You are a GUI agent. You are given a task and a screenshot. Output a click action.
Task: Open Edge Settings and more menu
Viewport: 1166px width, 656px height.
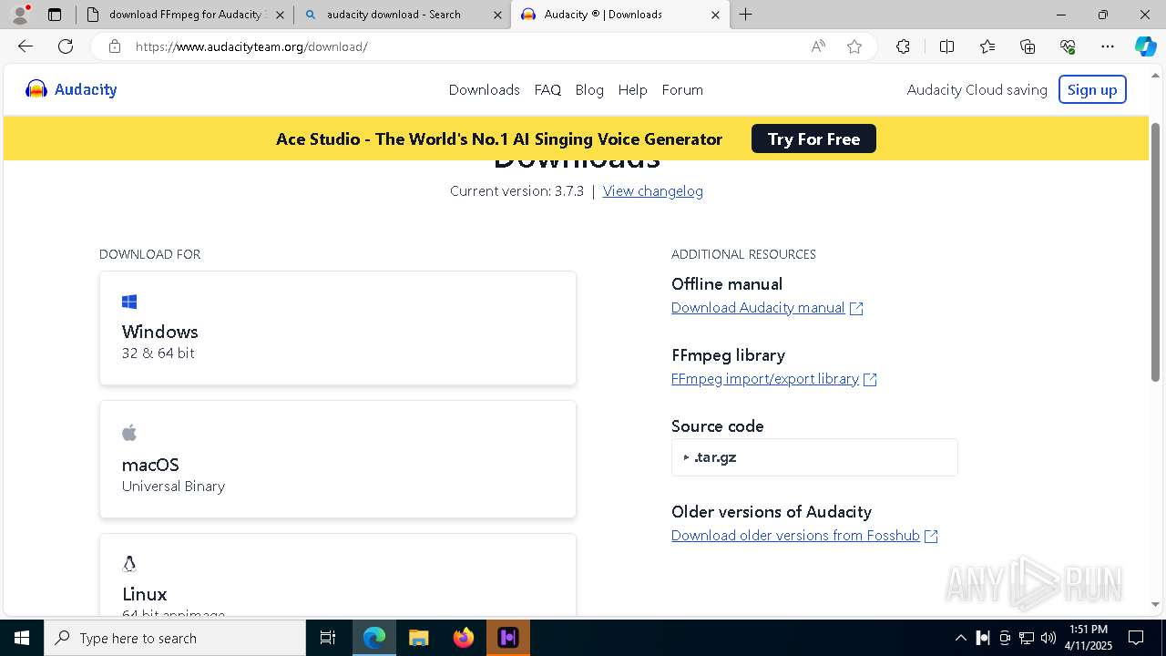pos(1108,46)
